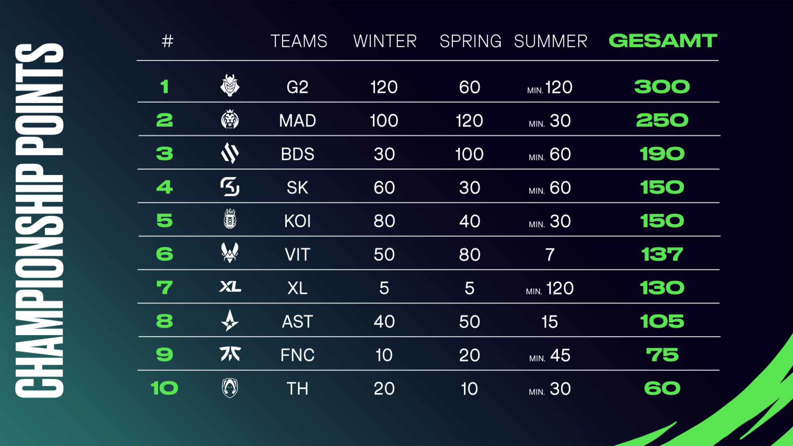Select the Astralis star logo

pos(230,320)
